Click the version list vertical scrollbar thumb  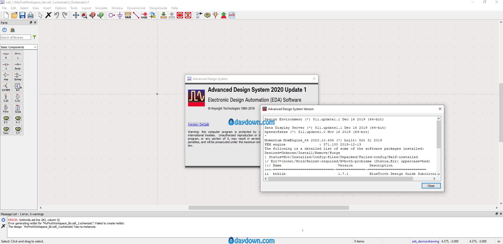click(x=438, y=134)
